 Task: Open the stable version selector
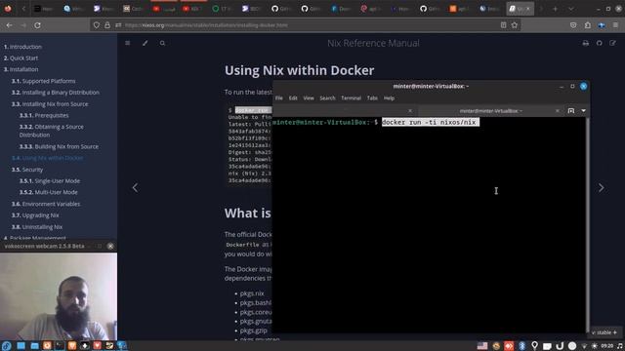[x=604, y=332]
